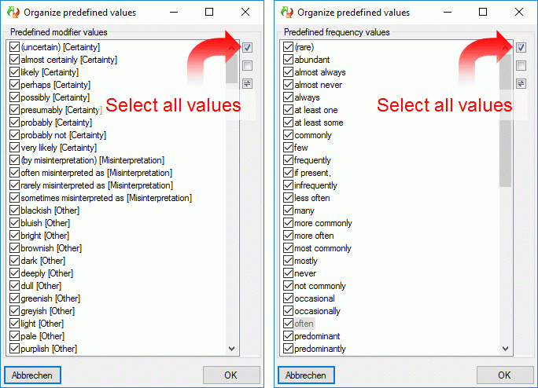Click down arrow of frequency list scrollbar

pyautogui.click(x=505, y=349)
